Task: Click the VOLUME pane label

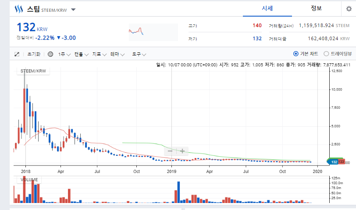Action: coord(29,180)
